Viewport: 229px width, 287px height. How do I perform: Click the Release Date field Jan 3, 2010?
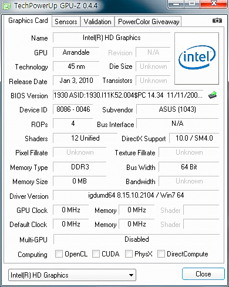tap(76, 81)
